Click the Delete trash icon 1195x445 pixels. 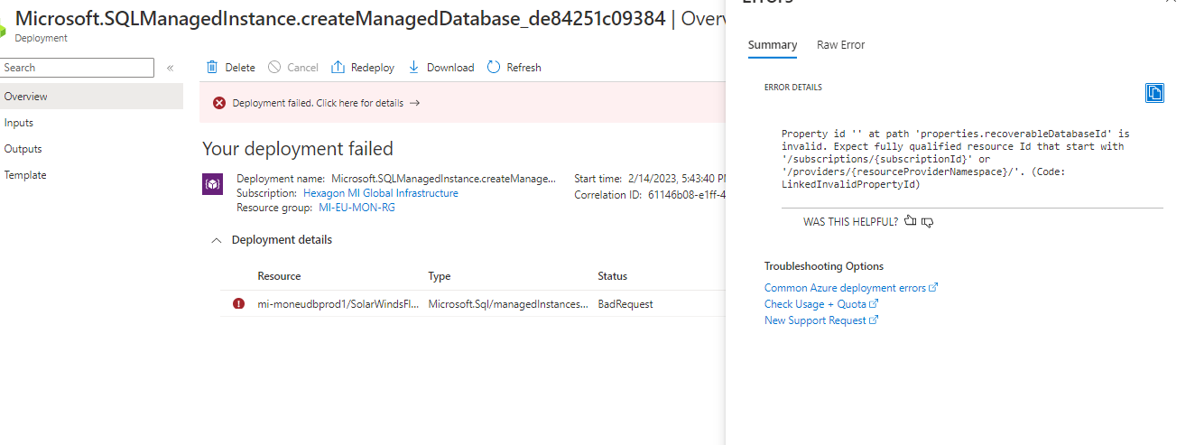(x=212, y=68)
